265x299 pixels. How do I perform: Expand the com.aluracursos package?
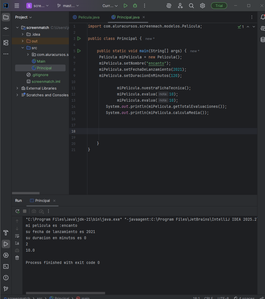click(28, 54)
